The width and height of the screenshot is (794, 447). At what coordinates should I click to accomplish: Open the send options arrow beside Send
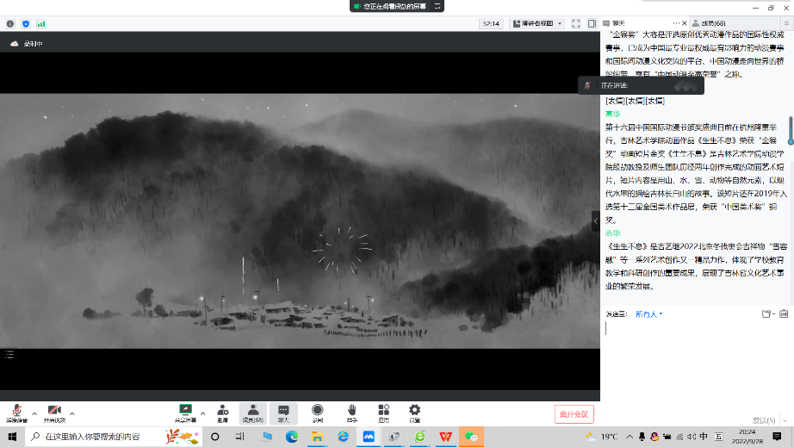(785, 420)
